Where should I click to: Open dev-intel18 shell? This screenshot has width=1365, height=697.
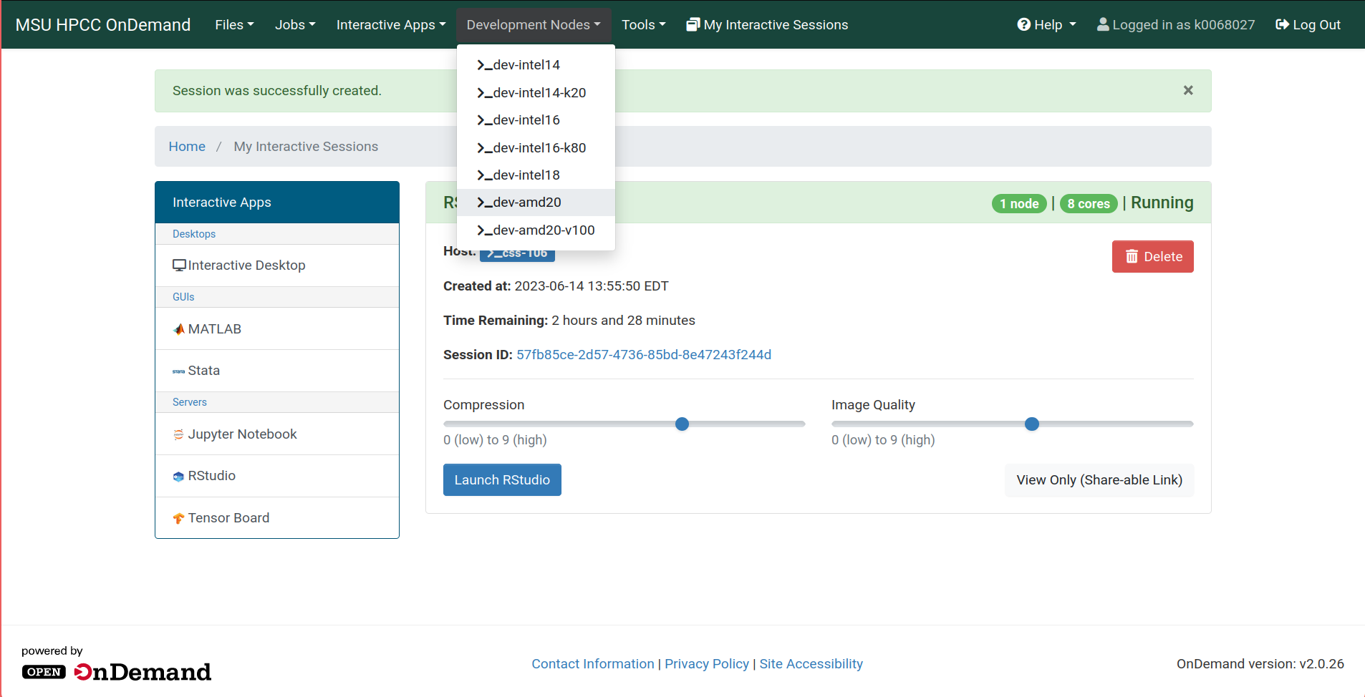point(536,175)
